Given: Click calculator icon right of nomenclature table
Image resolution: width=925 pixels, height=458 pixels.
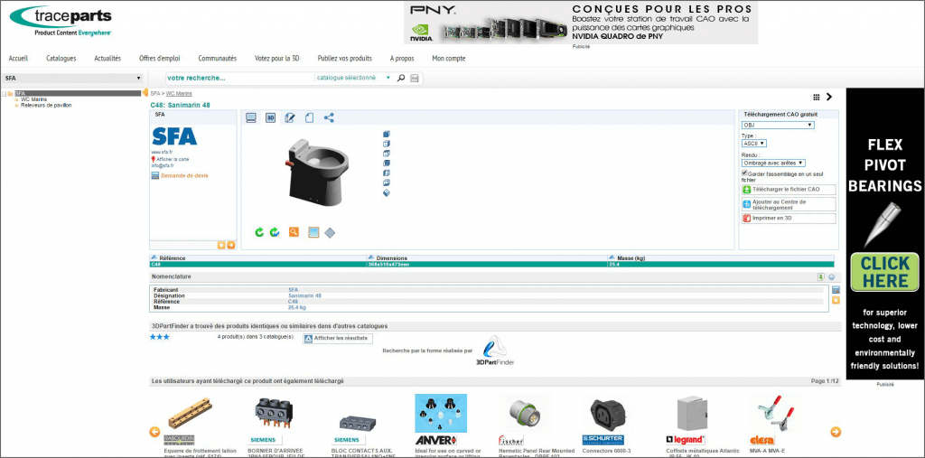Looking at the screenshot, I should 836,290.
